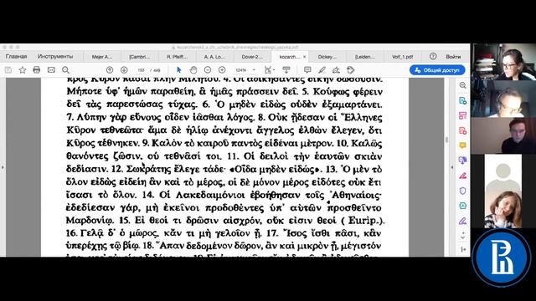Screen dimensions: 536x301
Task: Open the Combine Files tool in the right panel
Action: [462, 161]
